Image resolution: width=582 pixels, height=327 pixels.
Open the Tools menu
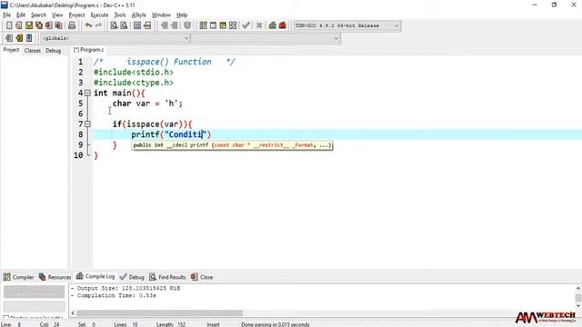(x=120, y=15)
